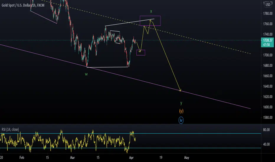
Task: Click the current price label 1728.37
Action: point(268,40)
